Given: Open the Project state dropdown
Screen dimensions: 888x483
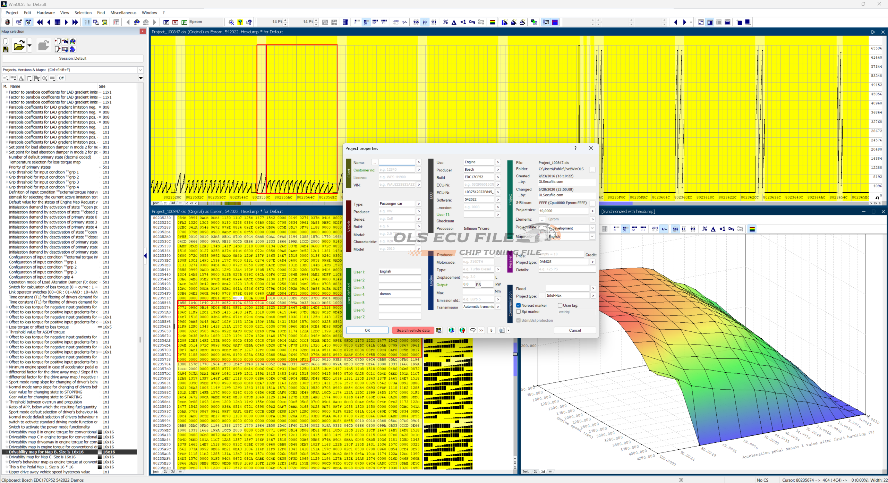Looking at the screenshot, I should coord(592,228).
